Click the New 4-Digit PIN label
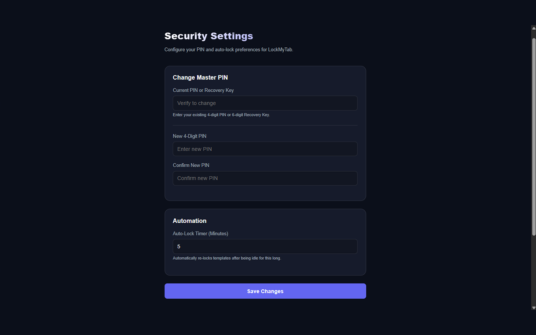536x335 pixels. (x=189, y=136)
